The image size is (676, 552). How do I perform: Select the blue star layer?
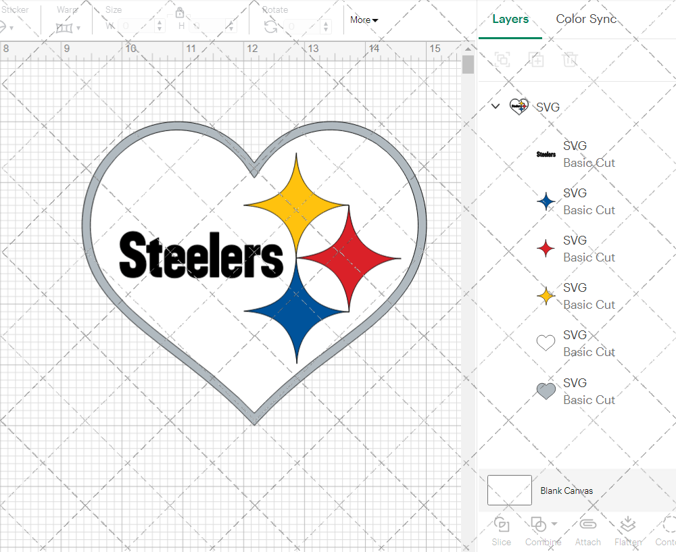tap(575, 201)
